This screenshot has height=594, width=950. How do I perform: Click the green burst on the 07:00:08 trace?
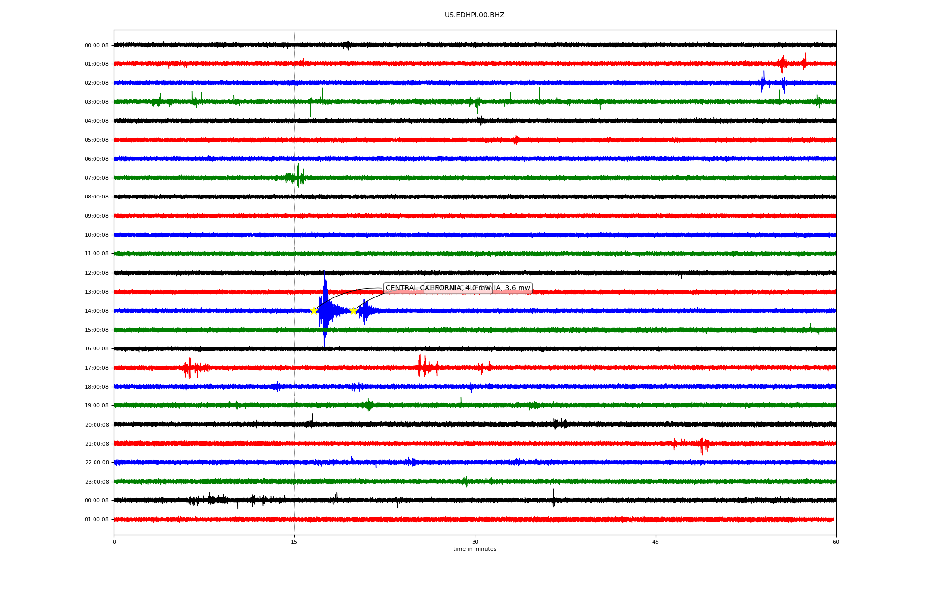pyautogui.click(x=297, y=177)
